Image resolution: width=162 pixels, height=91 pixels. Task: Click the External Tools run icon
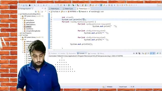click(x=78, y=5)
